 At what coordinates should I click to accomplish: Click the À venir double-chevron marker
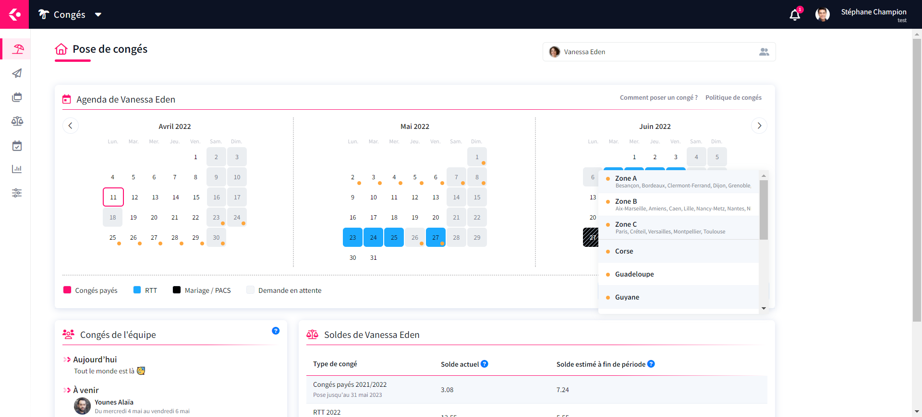[67, 390]
